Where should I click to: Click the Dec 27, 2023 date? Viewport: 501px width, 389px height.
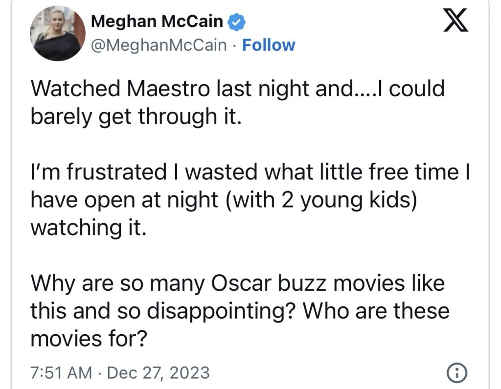click(x=158, y=373)
